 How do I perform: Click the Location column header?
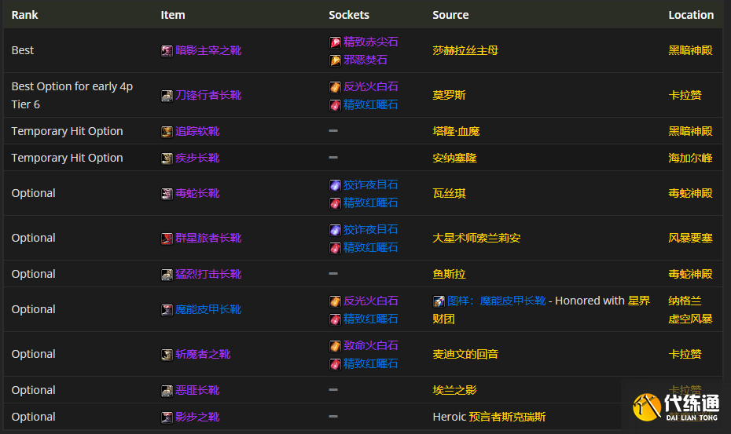[x=691, y=15]
